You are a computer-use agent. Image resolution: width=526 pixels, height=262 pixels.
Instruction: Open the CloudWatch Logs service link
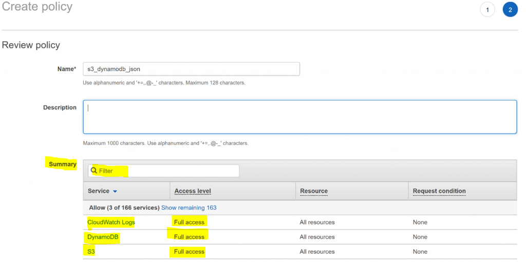click(111, 222)
